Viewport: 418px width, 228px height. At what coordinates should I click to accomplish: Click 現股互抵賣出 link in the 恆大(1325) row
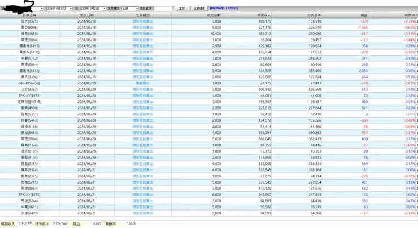point(142,21)
